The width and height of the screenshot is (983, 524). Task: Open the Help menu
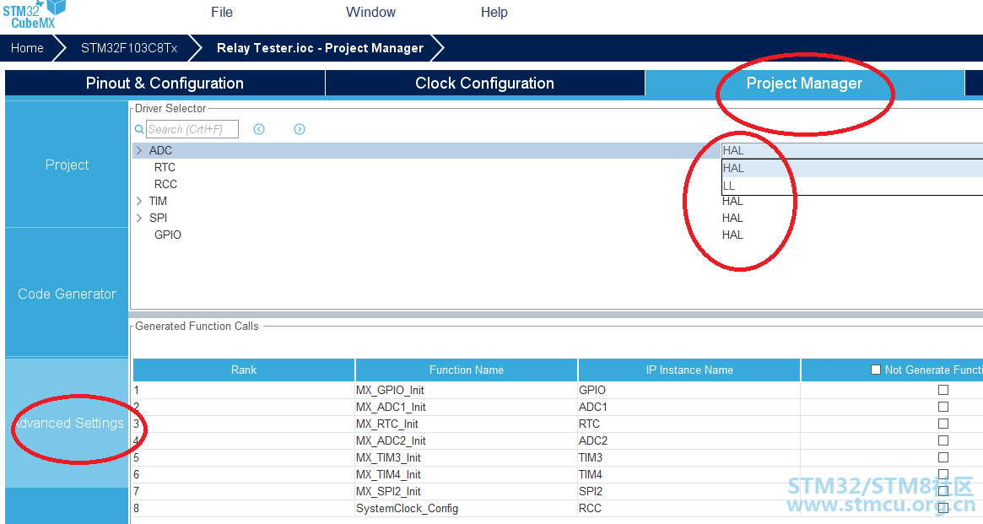coord(494,13)
